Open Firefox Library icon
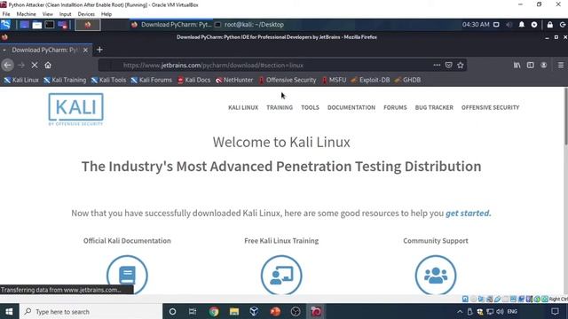 coord(517,65)
